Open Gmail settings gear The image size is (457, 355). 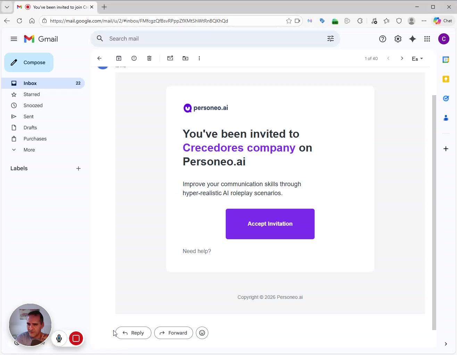coord(398,39)
